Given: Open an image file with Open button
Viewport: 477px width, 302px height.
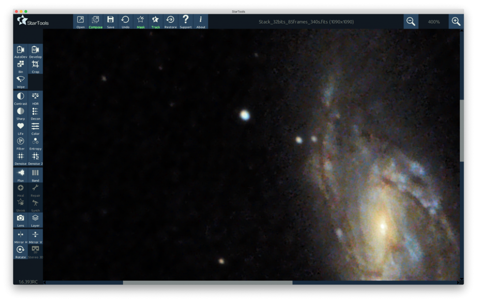Looking at the screenshot, I should [80, 21].
